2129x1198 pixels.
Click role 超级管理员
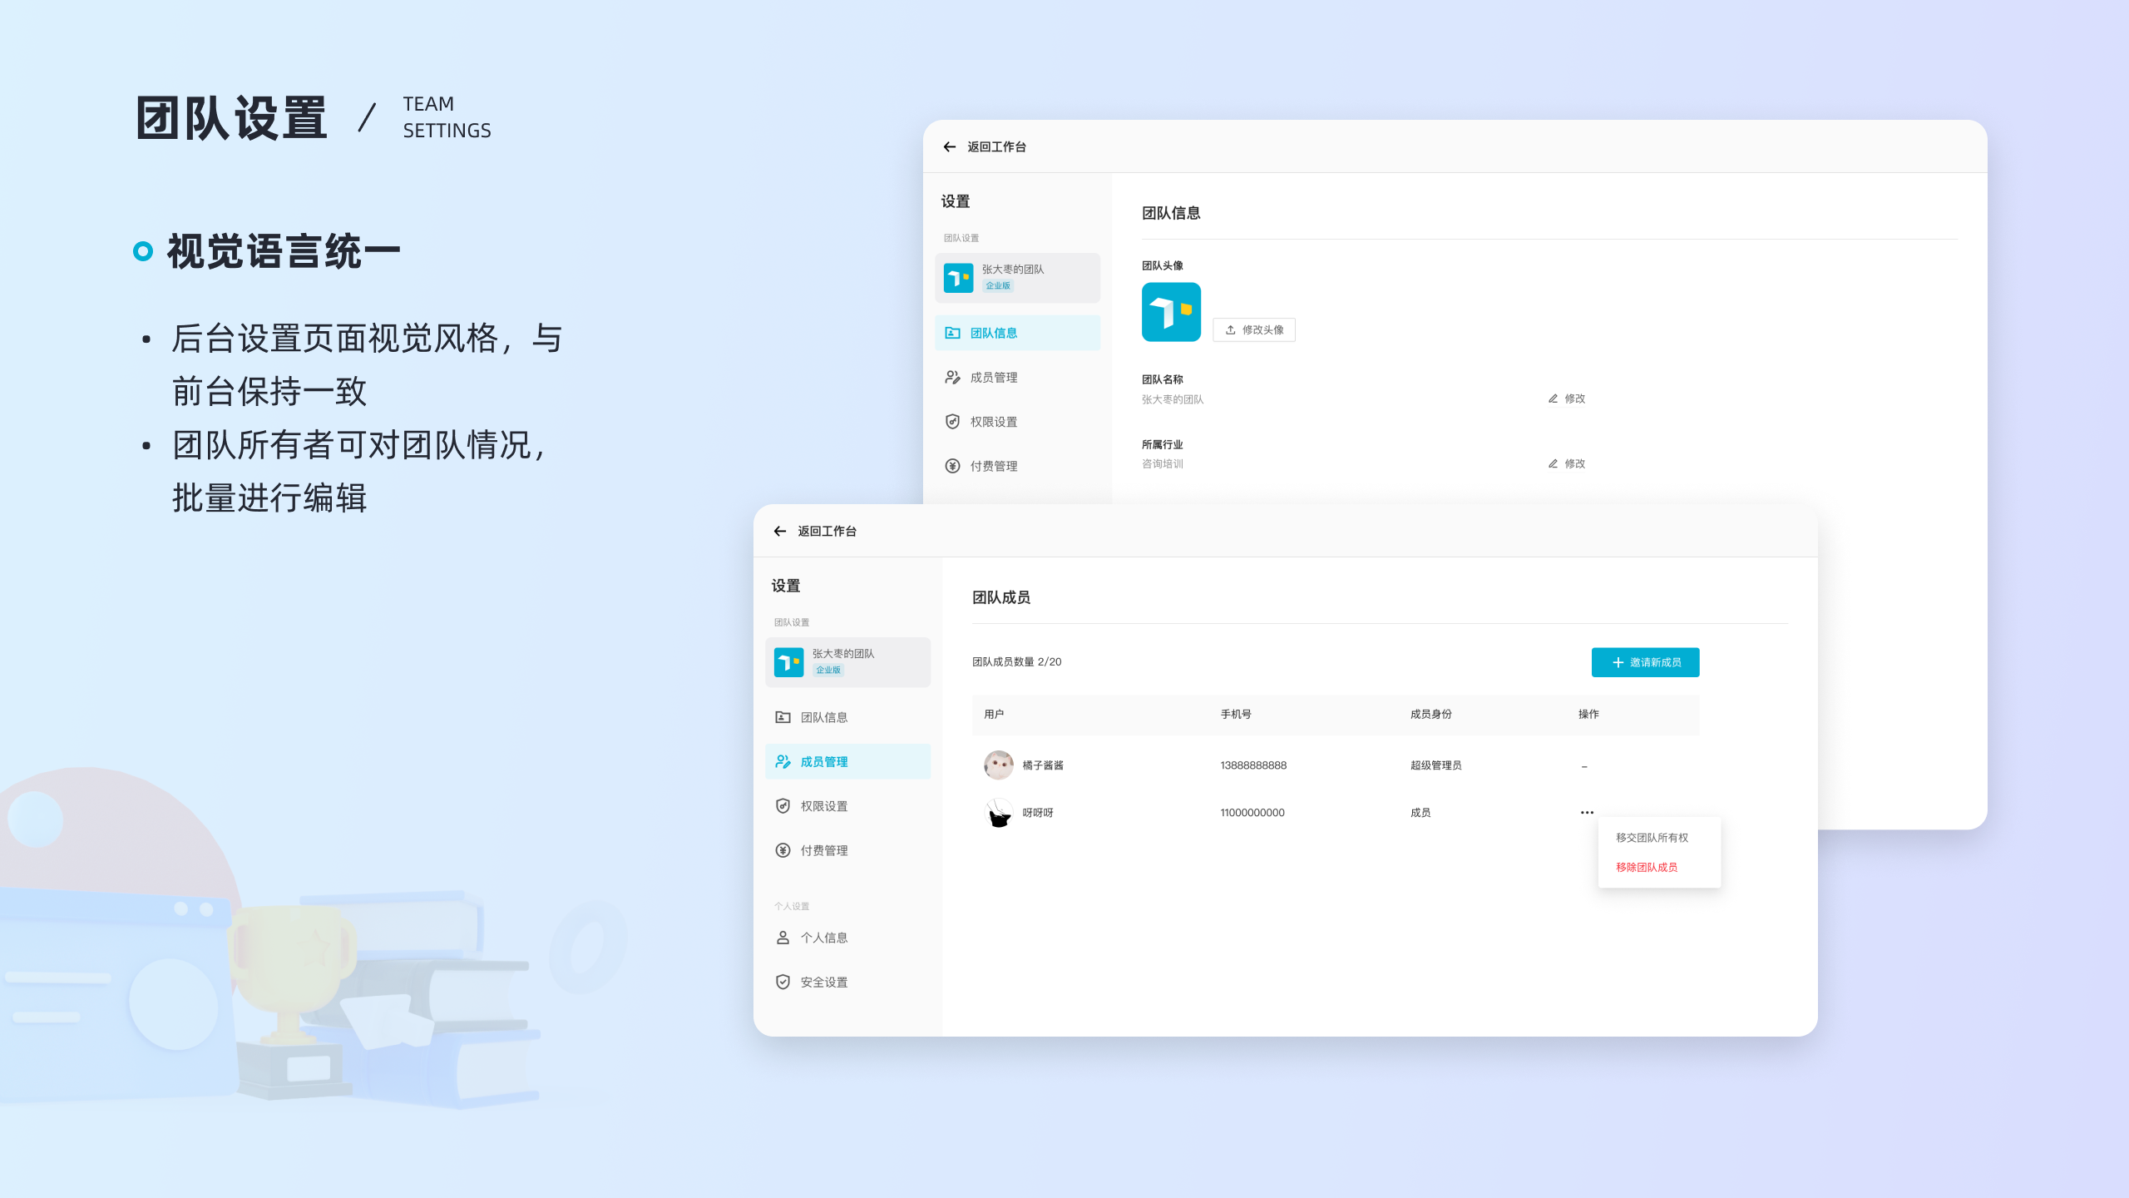tap(1435, 765)
